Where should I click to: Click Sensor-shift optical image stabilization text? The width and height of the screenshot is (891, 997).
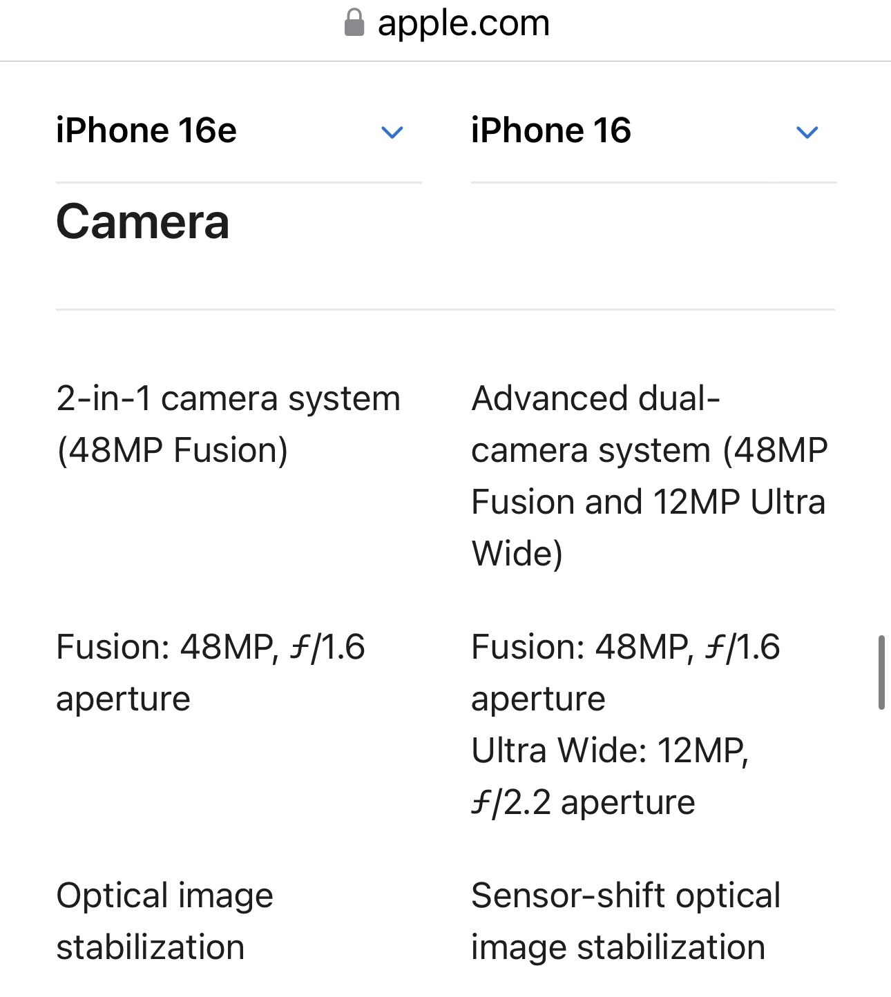click(625, 921)
